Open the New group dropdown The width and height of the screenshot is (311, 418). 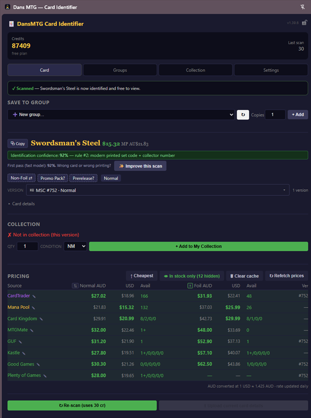pyautogui.click(x=121, y=114)
